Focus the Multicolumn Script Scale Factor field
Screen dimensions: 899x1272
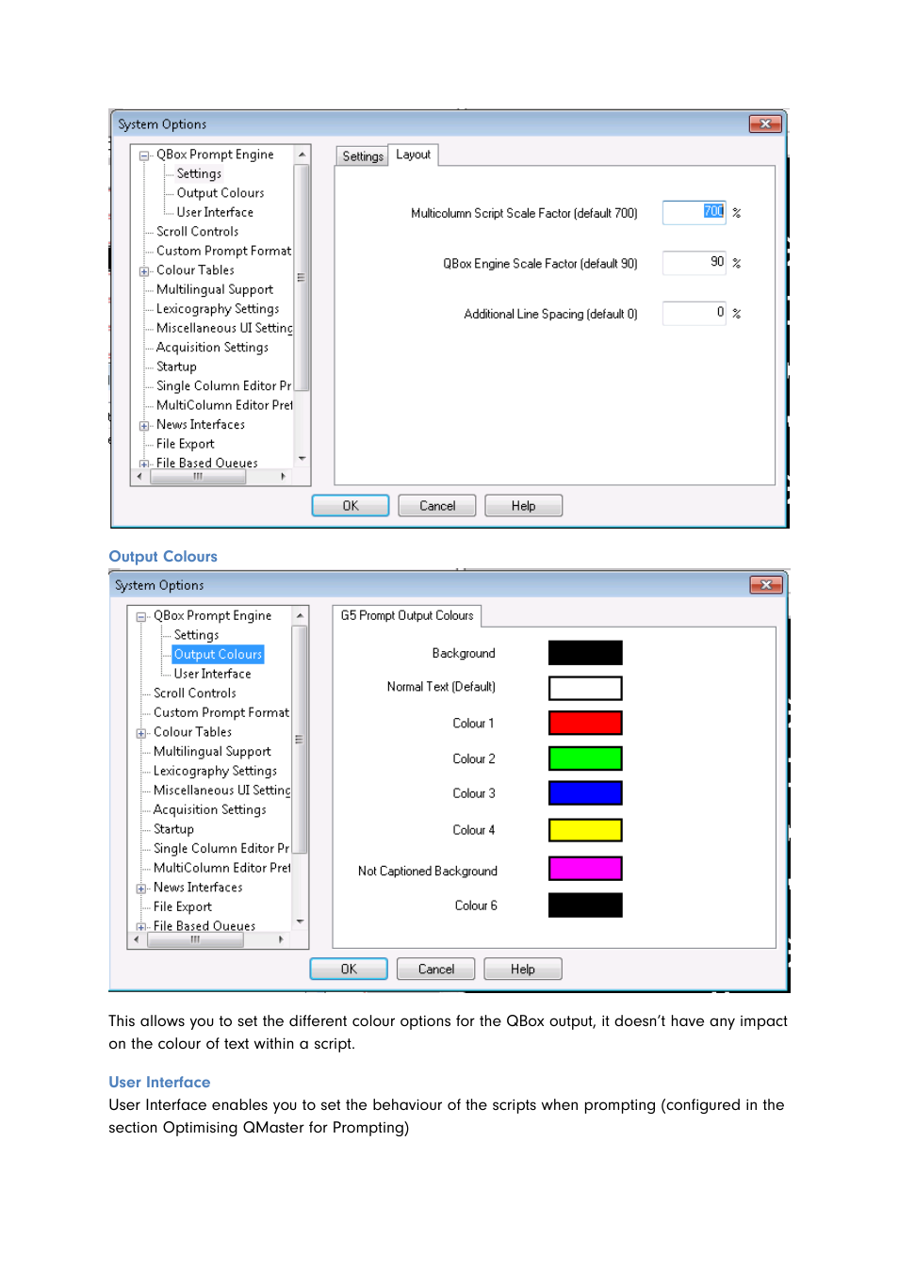(695, 212)
